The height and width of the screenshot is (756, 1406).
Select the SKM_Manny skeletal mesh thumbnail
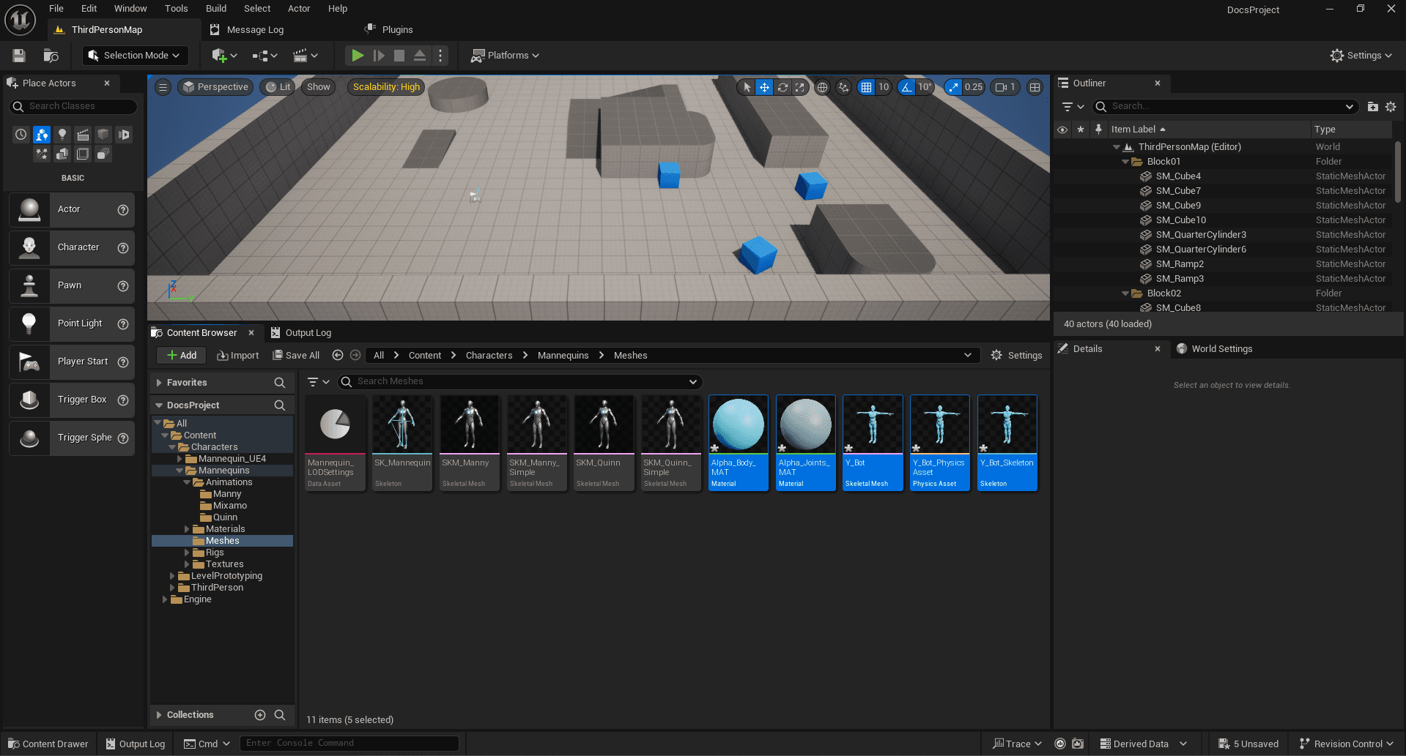[x=470, y=443]
